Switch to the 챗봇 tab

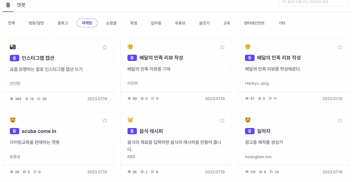click(x=21, y=5)
